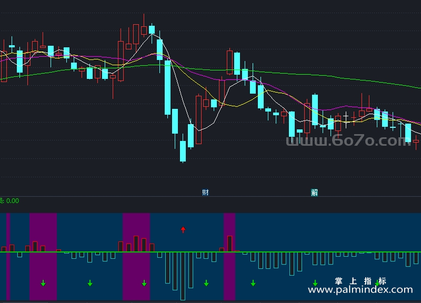Select tall red histogram bar in rightmost purple band
The height and width of the screenshot is (303, 421).
click(x=229, y=244)
